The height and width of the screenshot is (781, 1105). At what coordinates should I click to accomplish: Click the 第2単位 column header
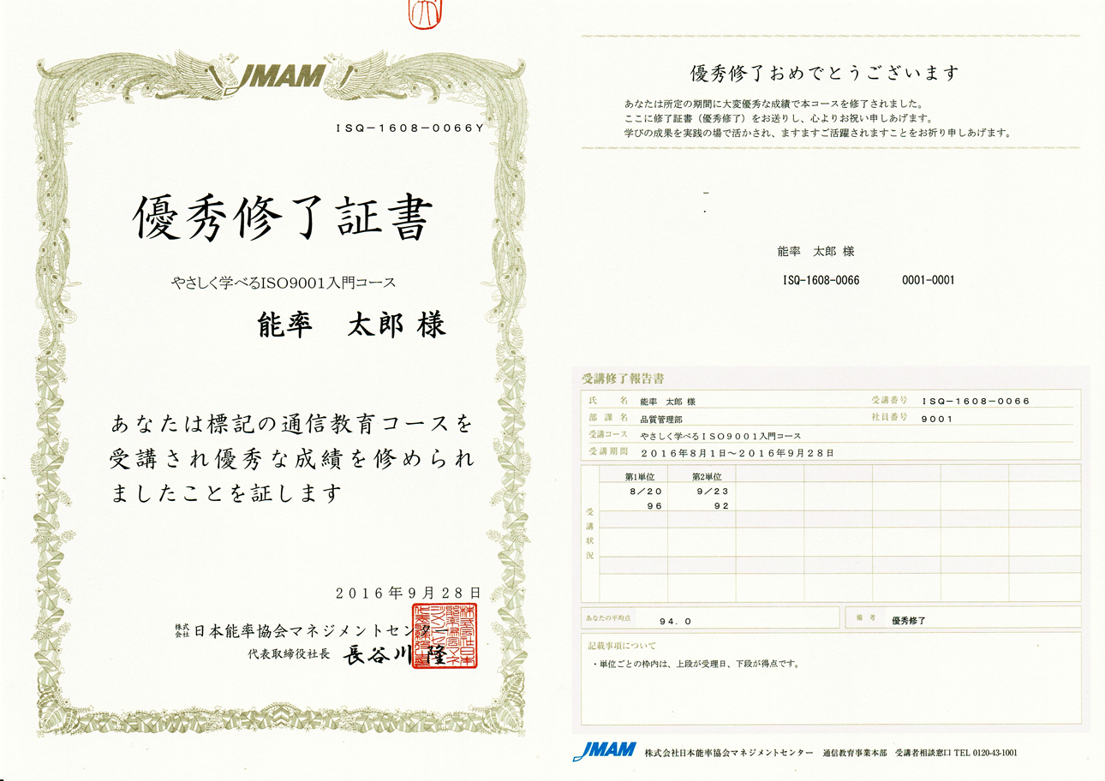pyautogui.click(x=708, y=476)
